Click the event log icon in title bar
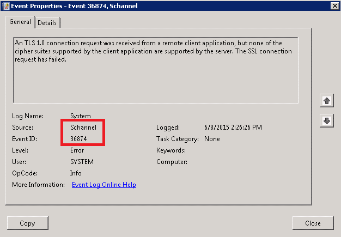Screen dimensions: 341x237 [6, 6]
